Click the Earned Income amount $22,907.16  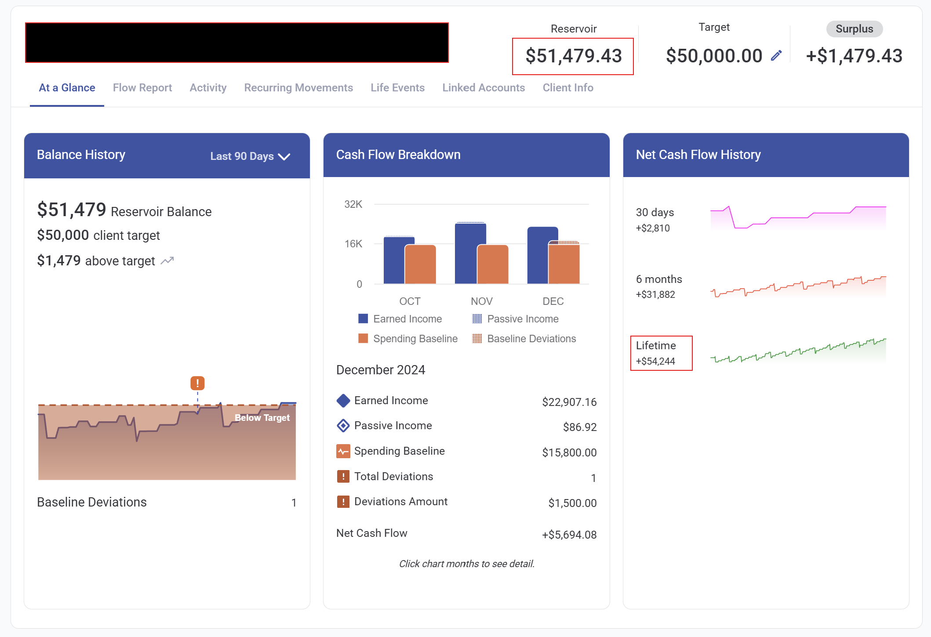(569, 402)
